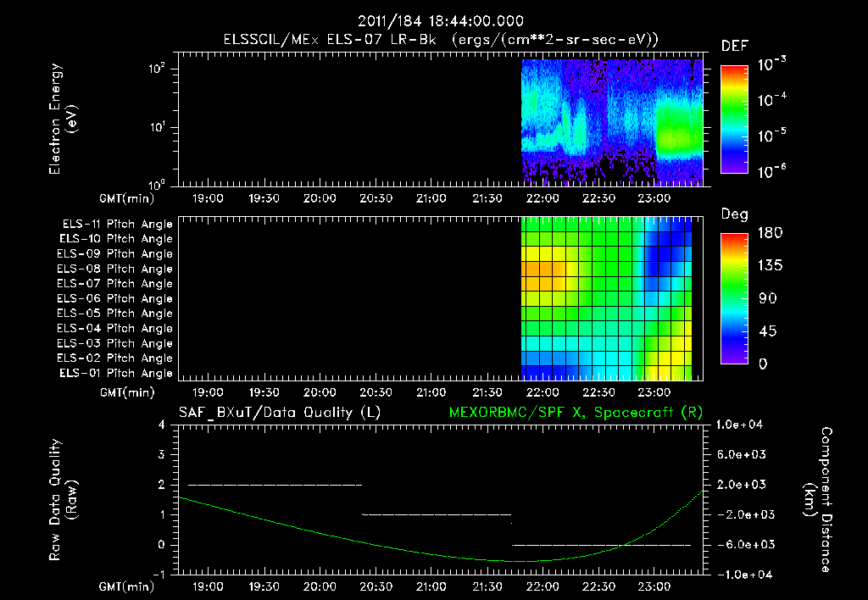Click the white data quality line at level 0

(x=602, y=545)
